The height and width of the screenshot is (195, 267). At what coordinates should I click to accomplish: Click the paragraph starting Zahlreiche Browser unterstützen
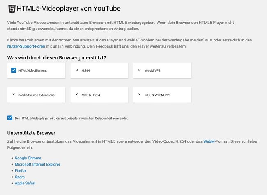[x=133, y=144]
